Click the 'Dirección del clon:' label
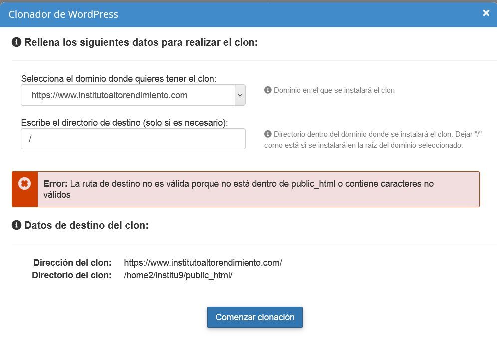The image size is (497, 346). coord(72,263)
